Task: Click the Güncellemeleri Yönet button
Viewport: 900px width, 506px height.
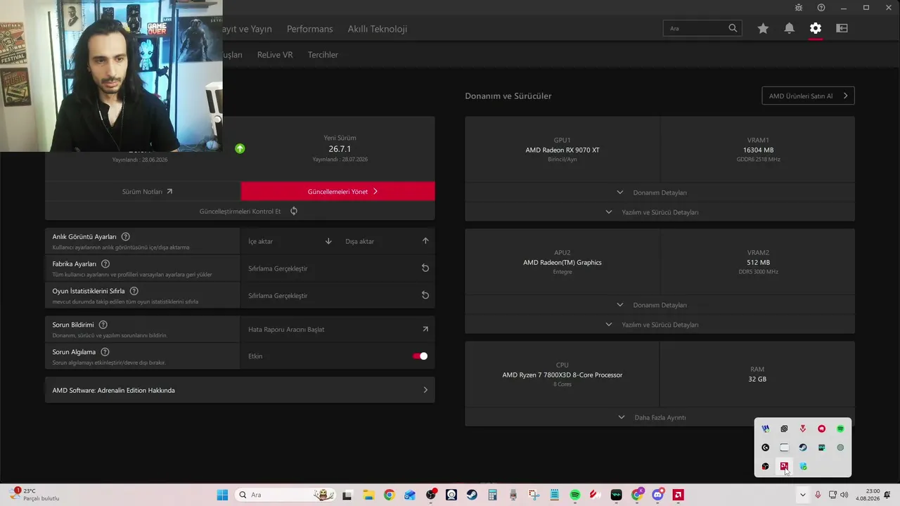Action: [x=338, y=191]
